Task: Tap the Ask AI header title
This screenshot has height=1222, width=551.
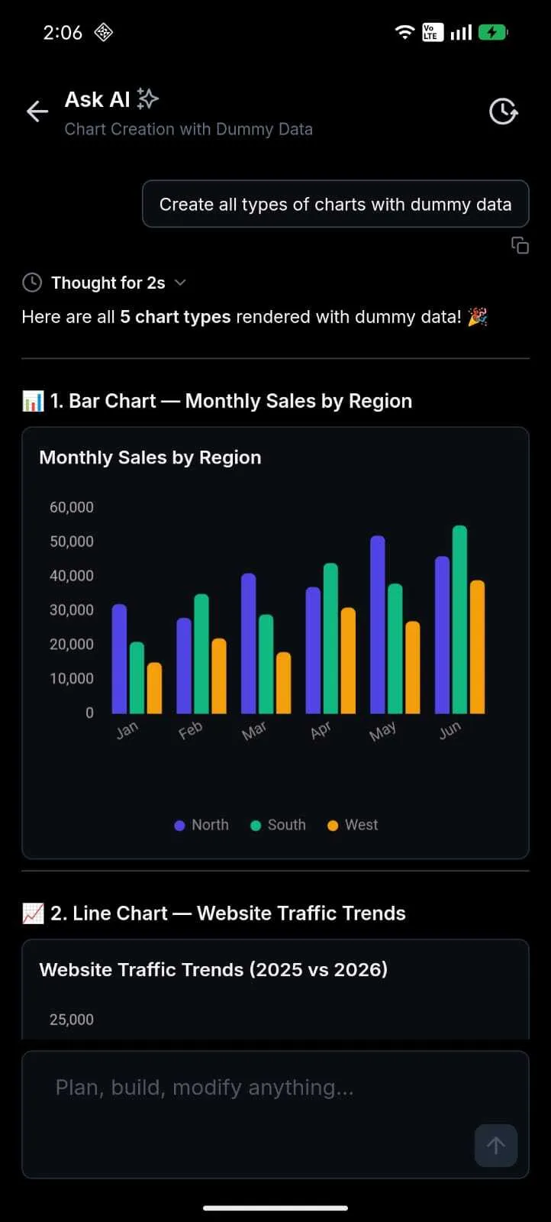Action: [x=97, y=99]
